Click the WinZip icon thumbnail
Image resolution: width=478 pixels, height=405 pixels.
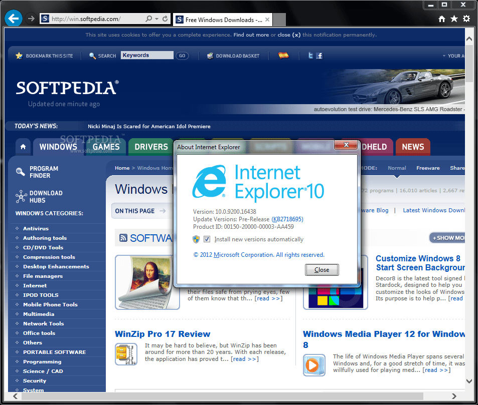126,354
